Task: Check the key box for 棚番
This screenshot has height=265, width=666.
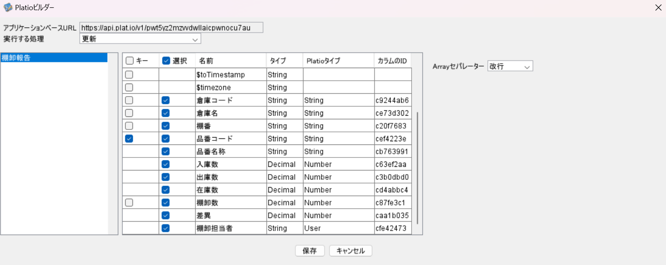Action: [129, 126]
